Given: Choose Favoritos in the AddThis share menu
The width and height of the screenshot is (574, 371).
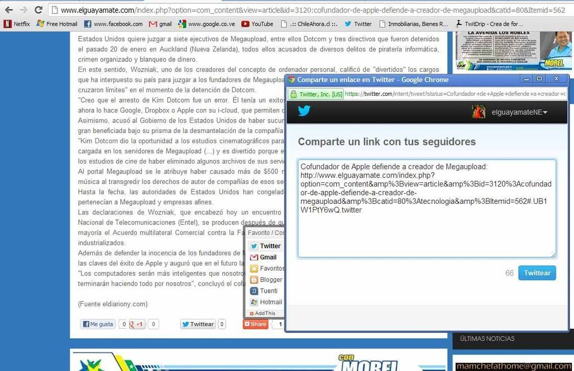Looking at the screenshot, I should coord(266,268).
